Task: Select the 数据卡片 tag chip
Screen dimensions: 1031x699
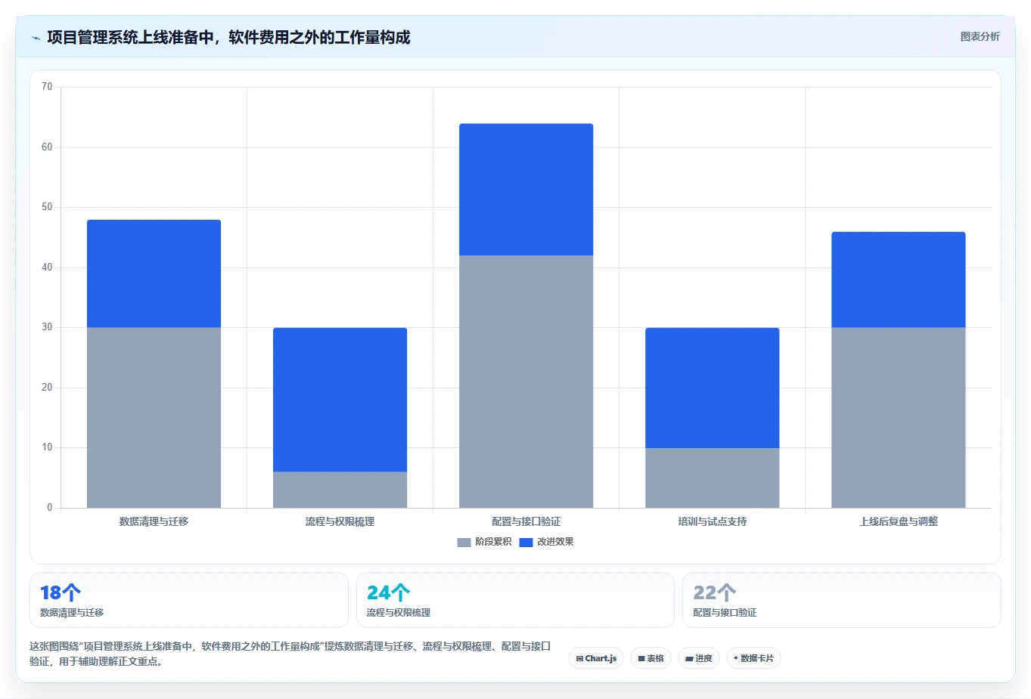Action: pos(753,658)
